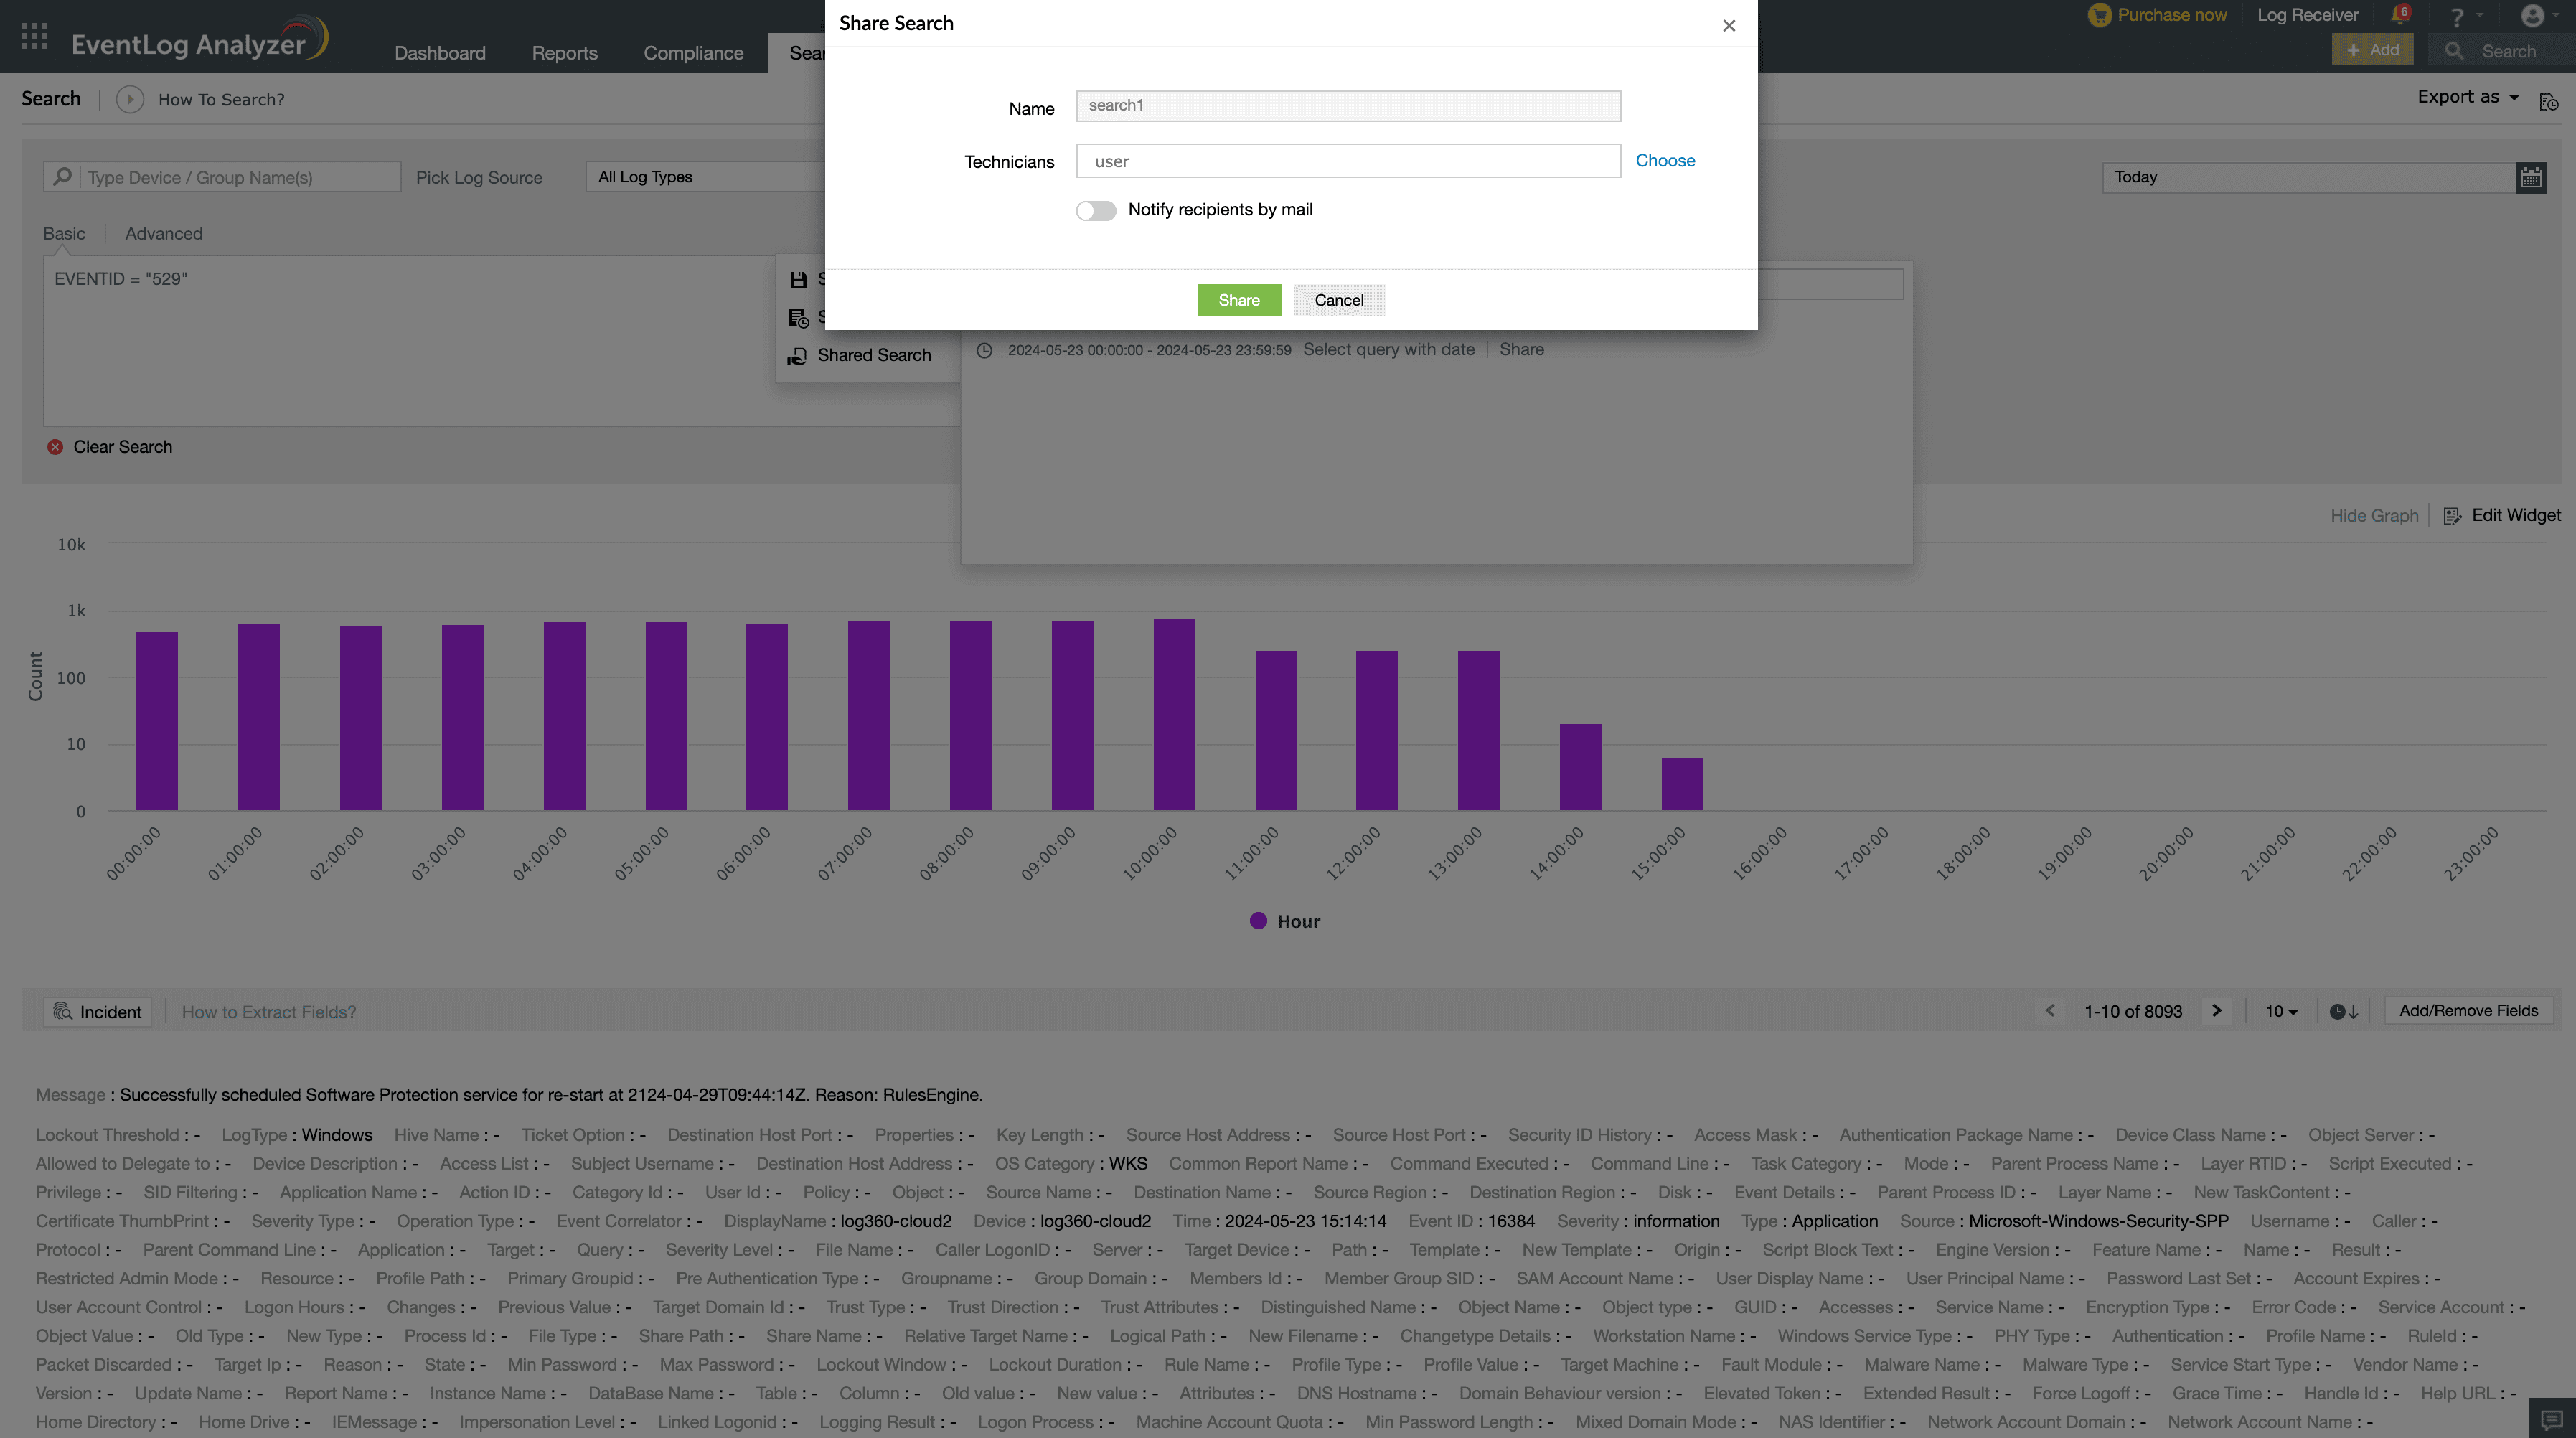Click the notifications bell icon

pos(2399,15)
